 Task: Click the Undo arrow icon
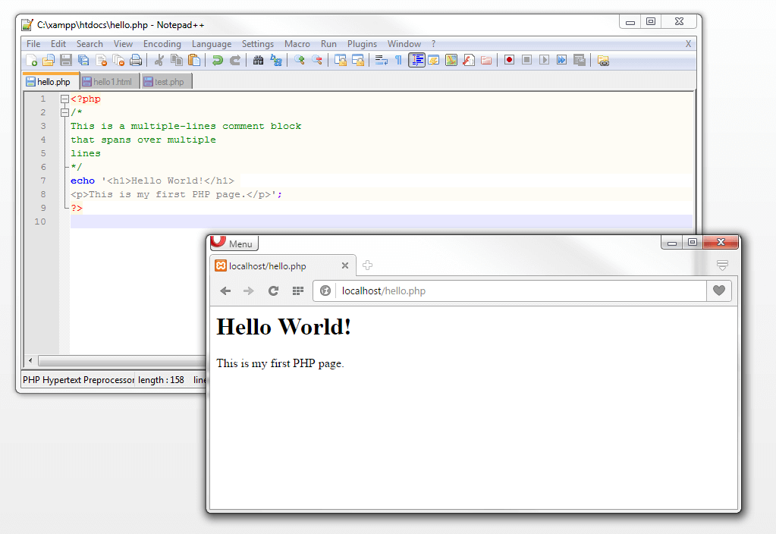[218, 60]
